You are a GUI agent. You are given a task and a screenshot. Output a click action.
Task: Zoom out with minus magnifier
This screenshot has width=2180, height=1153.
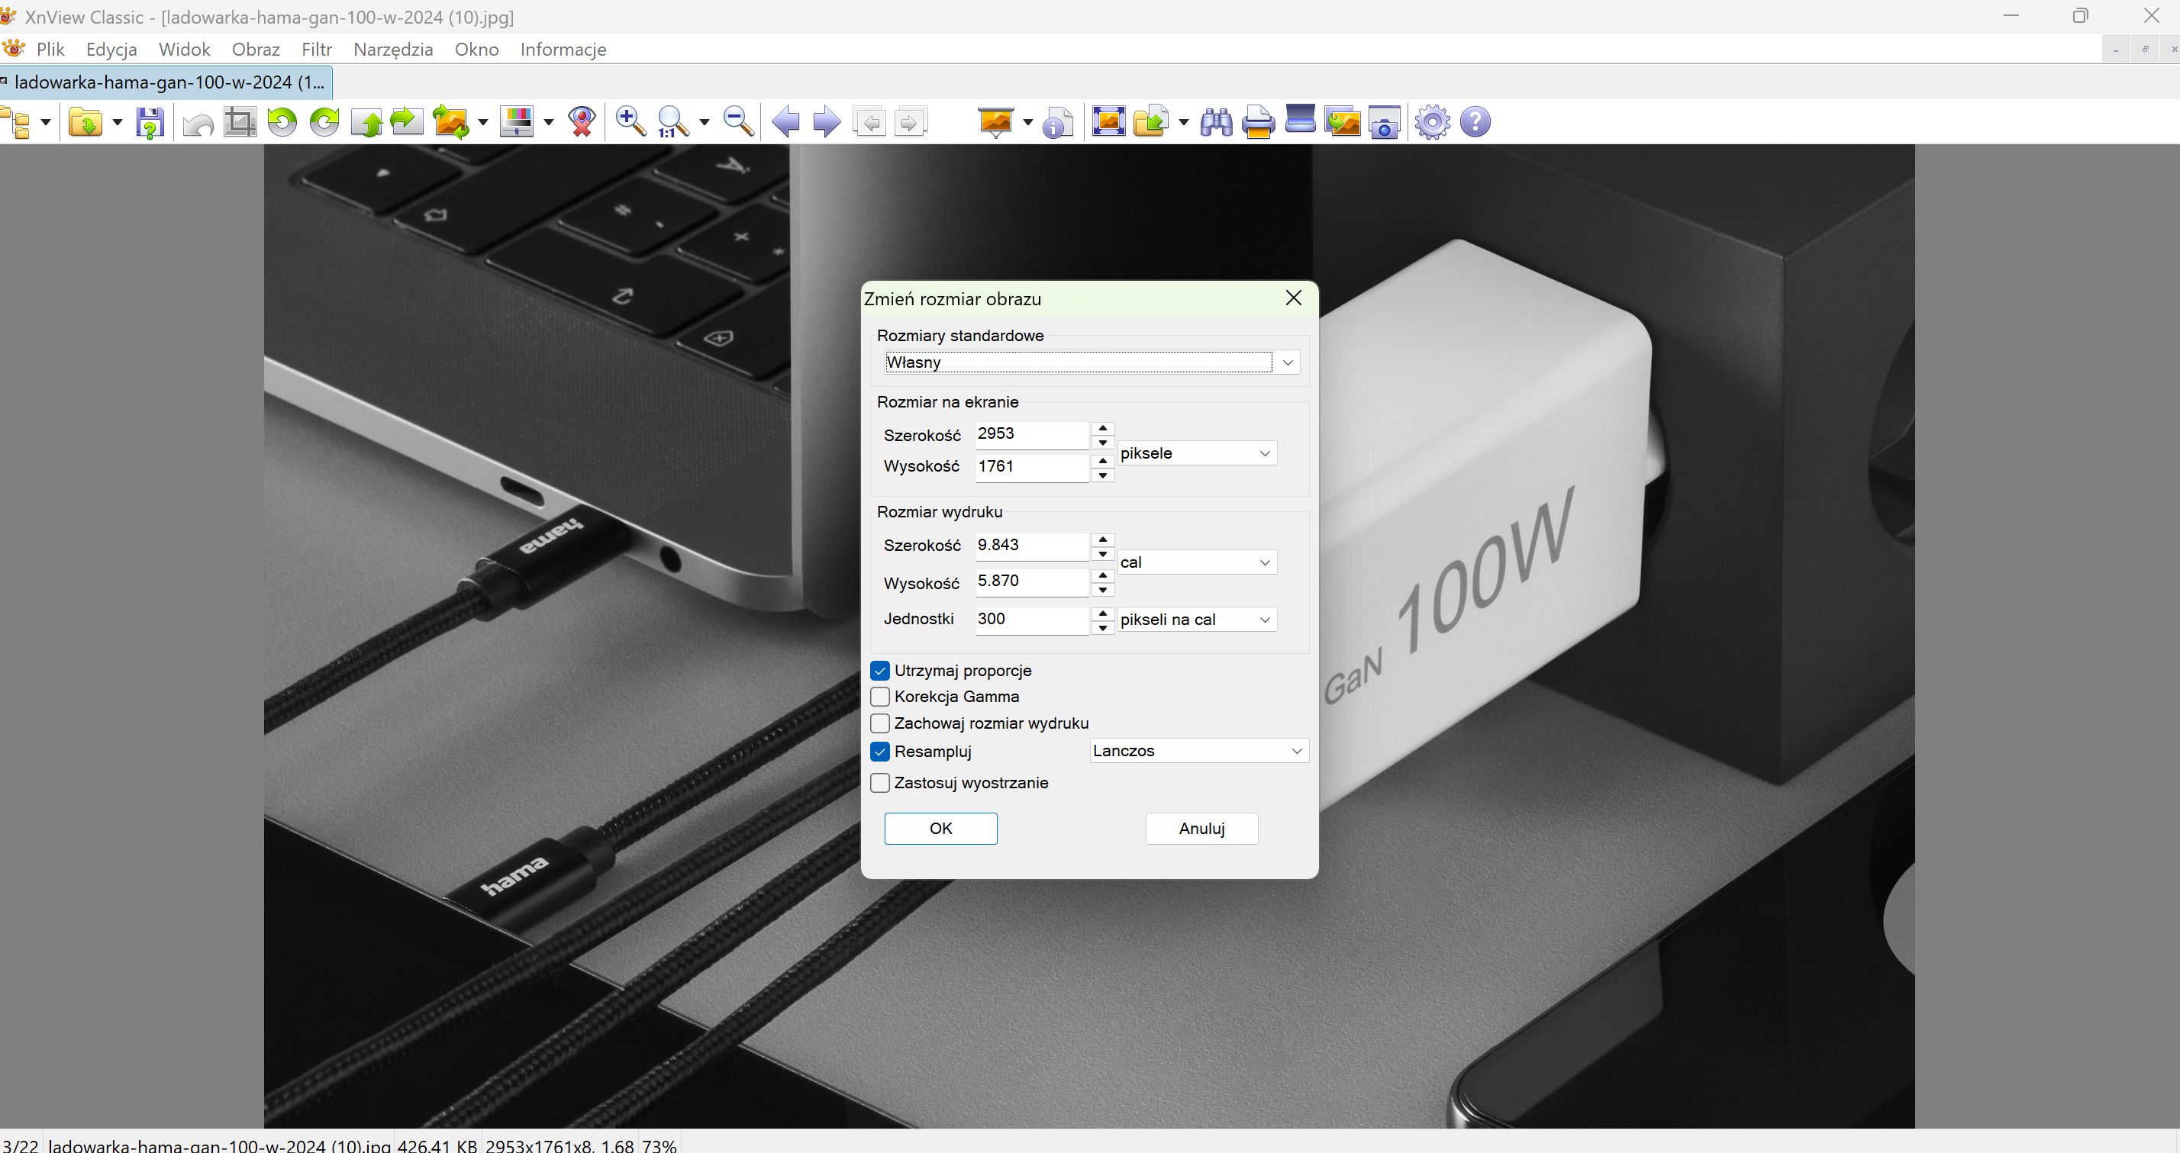pyautogui.click(x=738, y=122)
